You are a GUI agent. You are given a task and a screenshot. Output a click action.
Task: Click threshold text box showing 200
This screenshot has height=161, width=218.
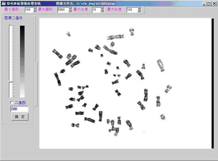pyautogui.click(x=19, y=109)
